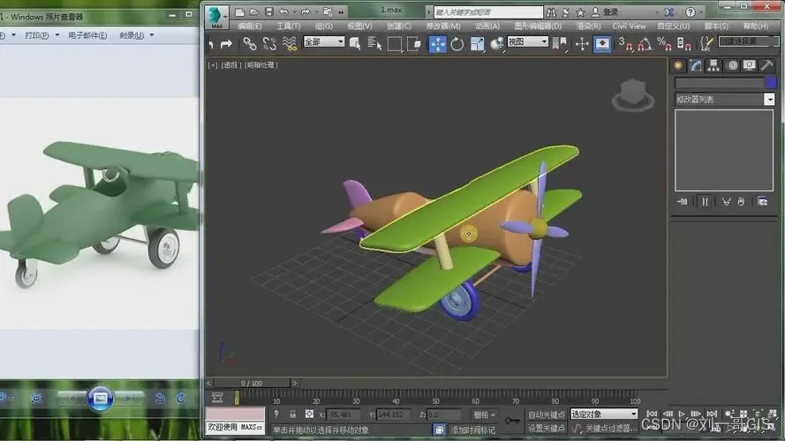This screenshot has width=785, height=441.
Task: Open the reference coordinate 视图 dropdown
Action: 528,42
